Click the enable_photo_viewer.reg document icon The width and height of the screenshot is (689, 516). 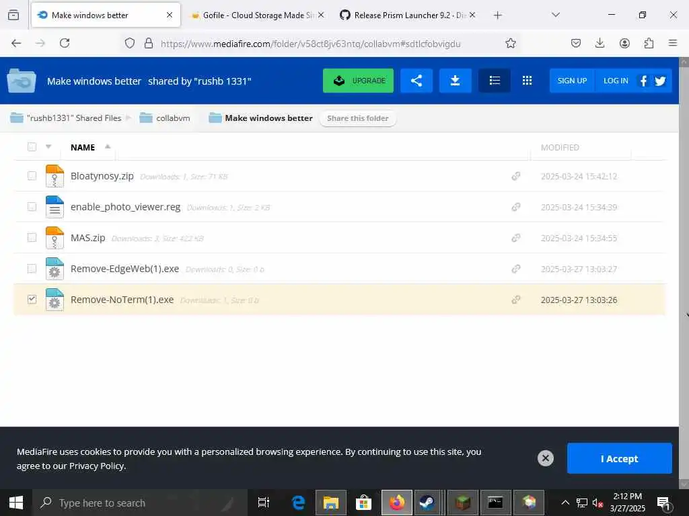[x=55, y=207]
